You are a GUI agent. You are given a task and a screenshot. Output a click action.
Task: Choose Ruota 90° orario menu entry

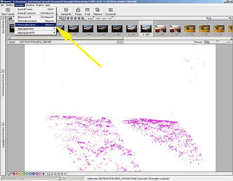(x=35, y=9)
